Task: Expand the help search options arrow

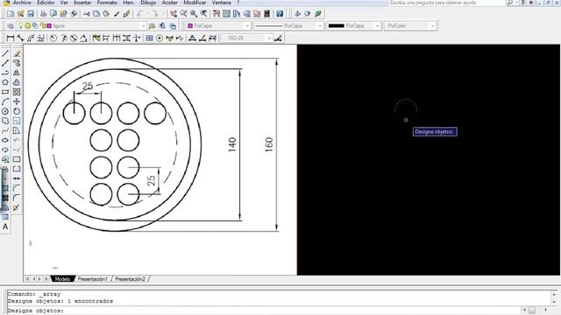Action: (x=516, y=3)
